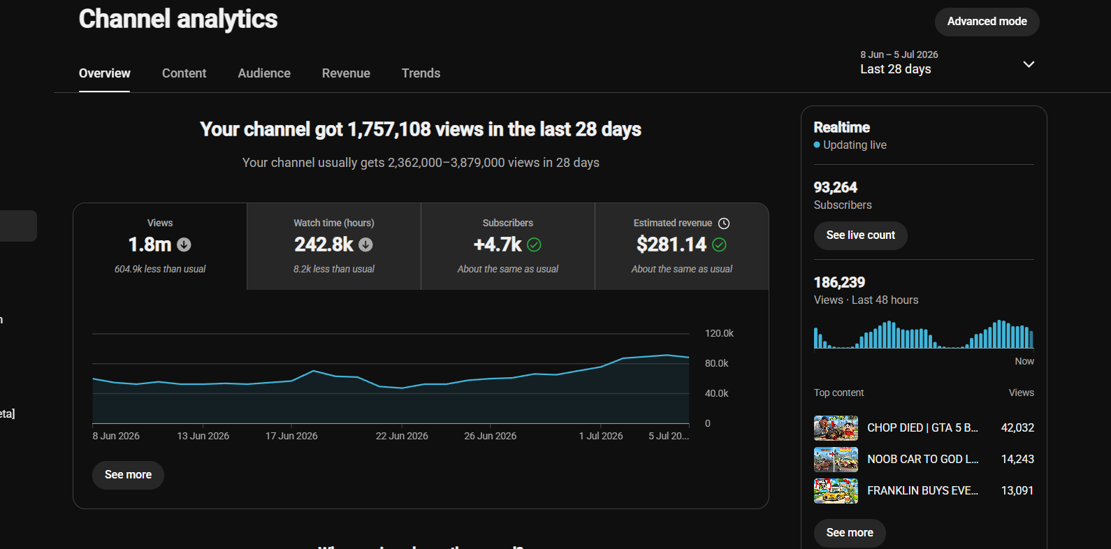
Task: Switch to the Audience tab
Action: point(264,73)
